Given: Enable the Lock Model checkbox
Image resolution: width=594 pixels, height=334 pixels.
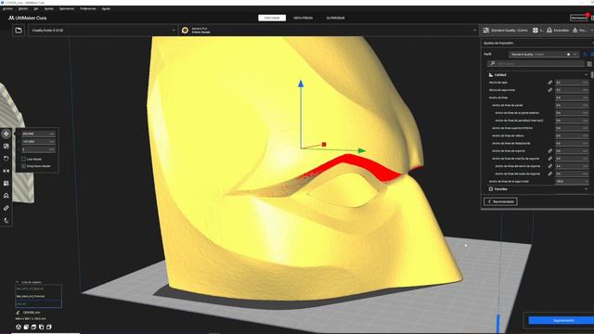Looking at the screenshot, I should (x=23, y=160).
